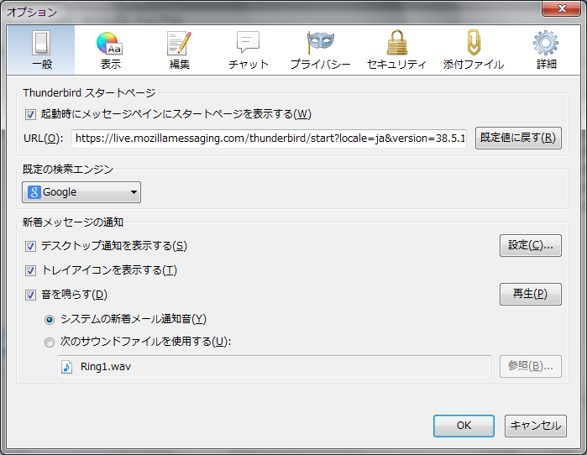Toggle 音を鳴らす checkbox

[x=30, y=295]
